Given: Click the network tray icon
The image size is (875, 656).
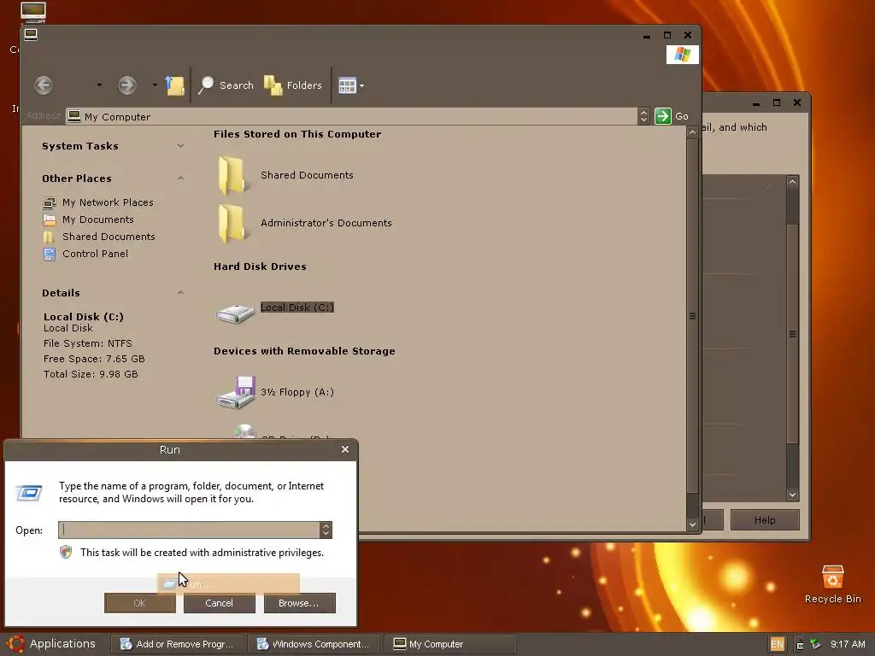Looking at the screenshot, I should [816, 644].
